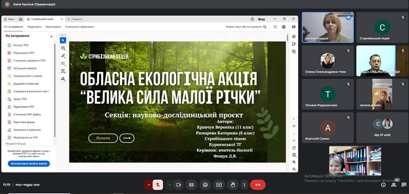Expand video settings arrow beside camera
Image resolution: width=409 pixels, height=194 pixels.
170,185
